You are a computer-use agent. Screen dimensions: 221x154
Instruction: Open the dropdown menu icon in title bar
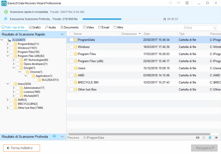[x=187, y=3]
